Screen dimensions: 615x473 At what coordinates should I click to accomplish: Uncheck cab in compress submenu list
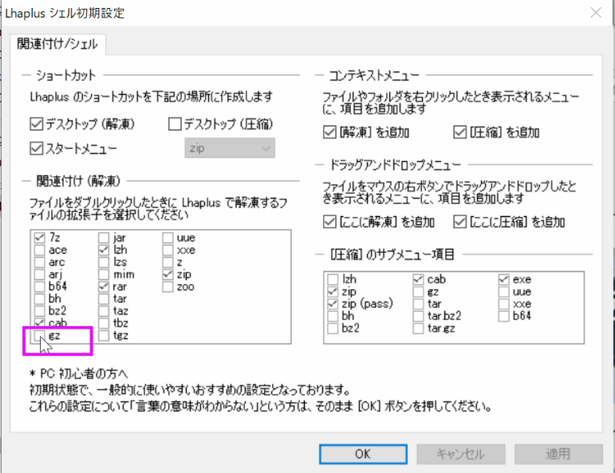[418, 279]
